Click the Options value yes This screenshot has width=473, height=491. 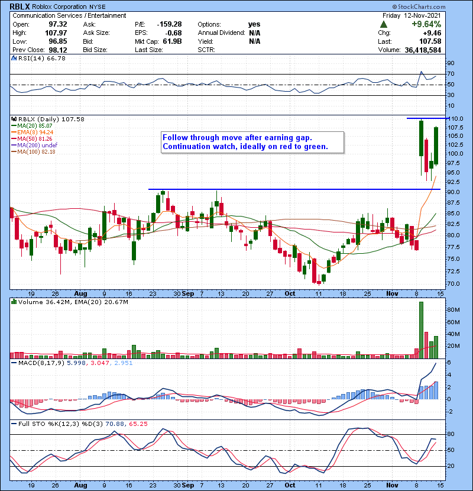click(254, 24)
